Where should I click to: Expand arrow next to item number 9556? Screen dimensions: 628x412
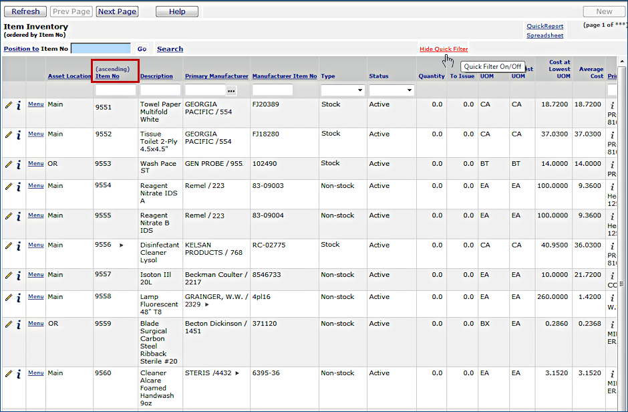point(122,245)
